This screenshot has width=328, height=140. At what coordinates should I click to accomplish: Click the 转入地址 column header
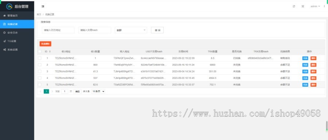click(125, 52)
